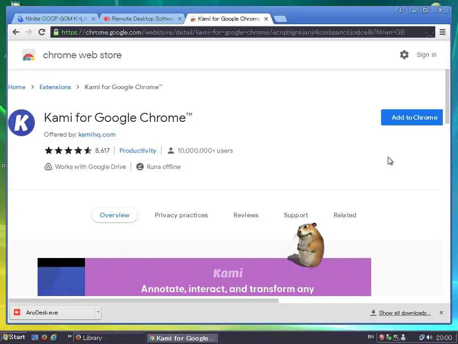Viewport: 458px width, 344px height.
Task: Click the Kami for Google taskbar button
Action: [182, 338]
